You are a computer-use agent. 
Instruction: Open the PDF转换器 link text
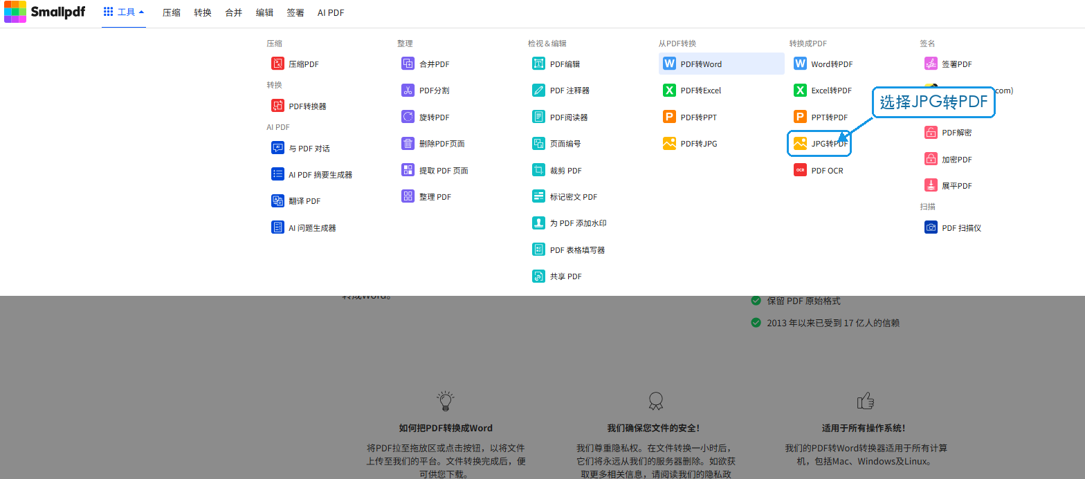307,106
